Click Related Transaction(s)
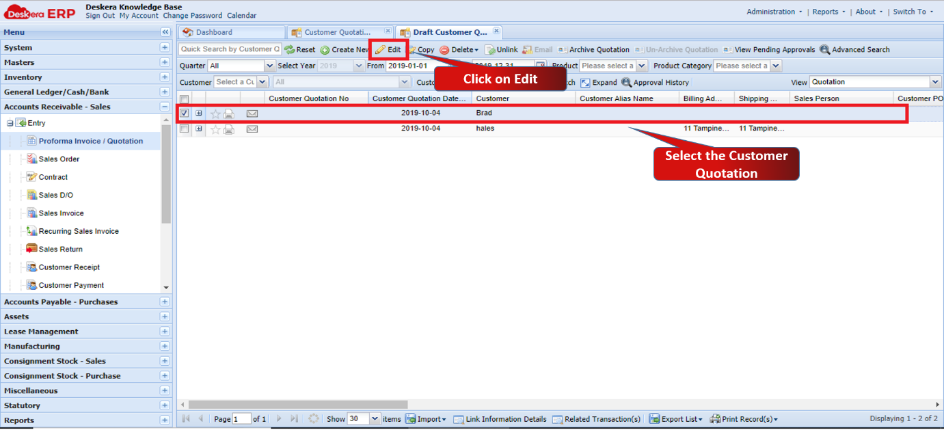The width and height of the screenshot is (944, 430). click(x=596, y=419)
